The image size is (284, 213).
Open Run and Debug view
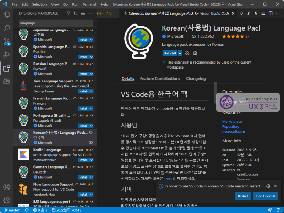6,55
